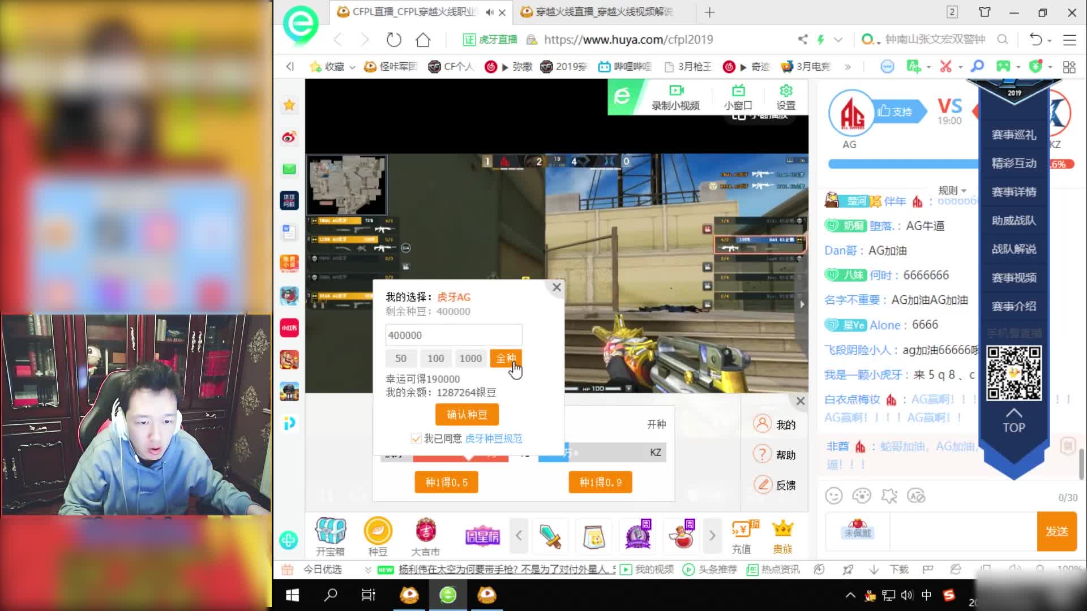1087x611 pixels.
Task: Switch to the CrossFire live video tab
Action: pos(604,12)
